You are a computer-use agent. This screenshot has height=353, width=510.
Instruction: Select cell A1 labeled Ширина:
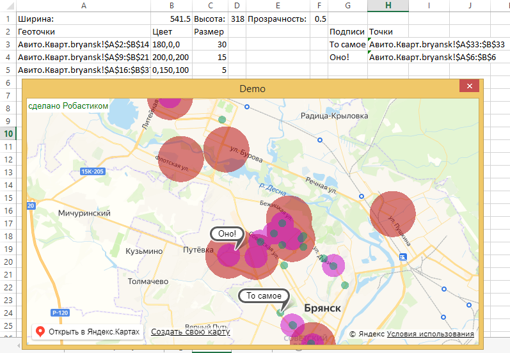click(x=84, y=19)
